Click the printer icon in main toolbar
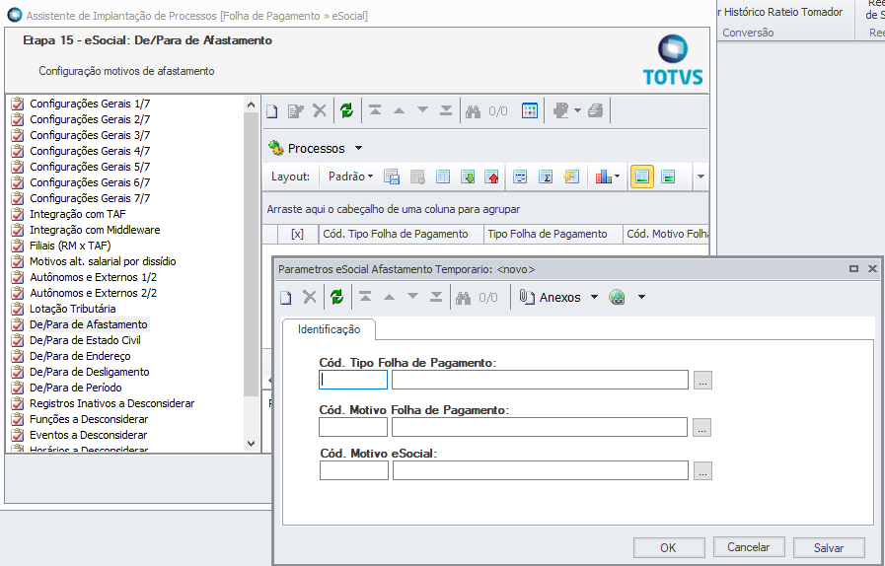This screenshot has height=566, width=885. click(x=596, y=110)
